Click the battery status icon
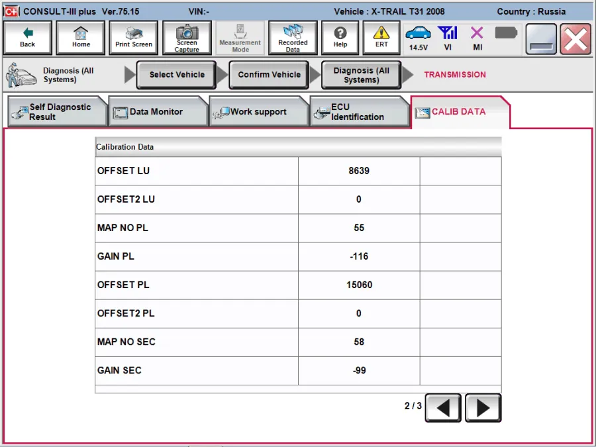This screenshot has width=596, height=447. [x=507, y=33]
